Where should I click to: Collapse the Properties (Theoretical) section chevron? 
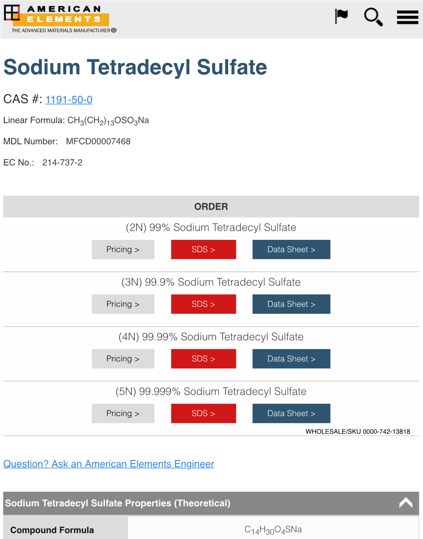click(x=406, y=503)
